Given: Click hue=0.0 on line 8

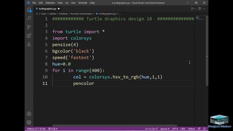Looking at the screenshot, I should tap(62, 64).
